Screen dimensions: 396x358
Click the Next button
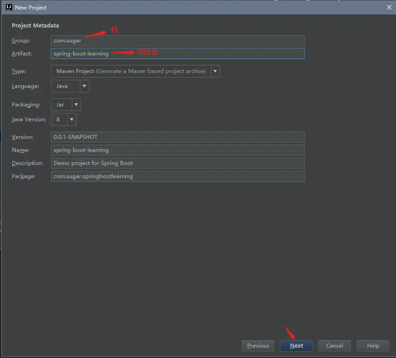coord(296,346)
